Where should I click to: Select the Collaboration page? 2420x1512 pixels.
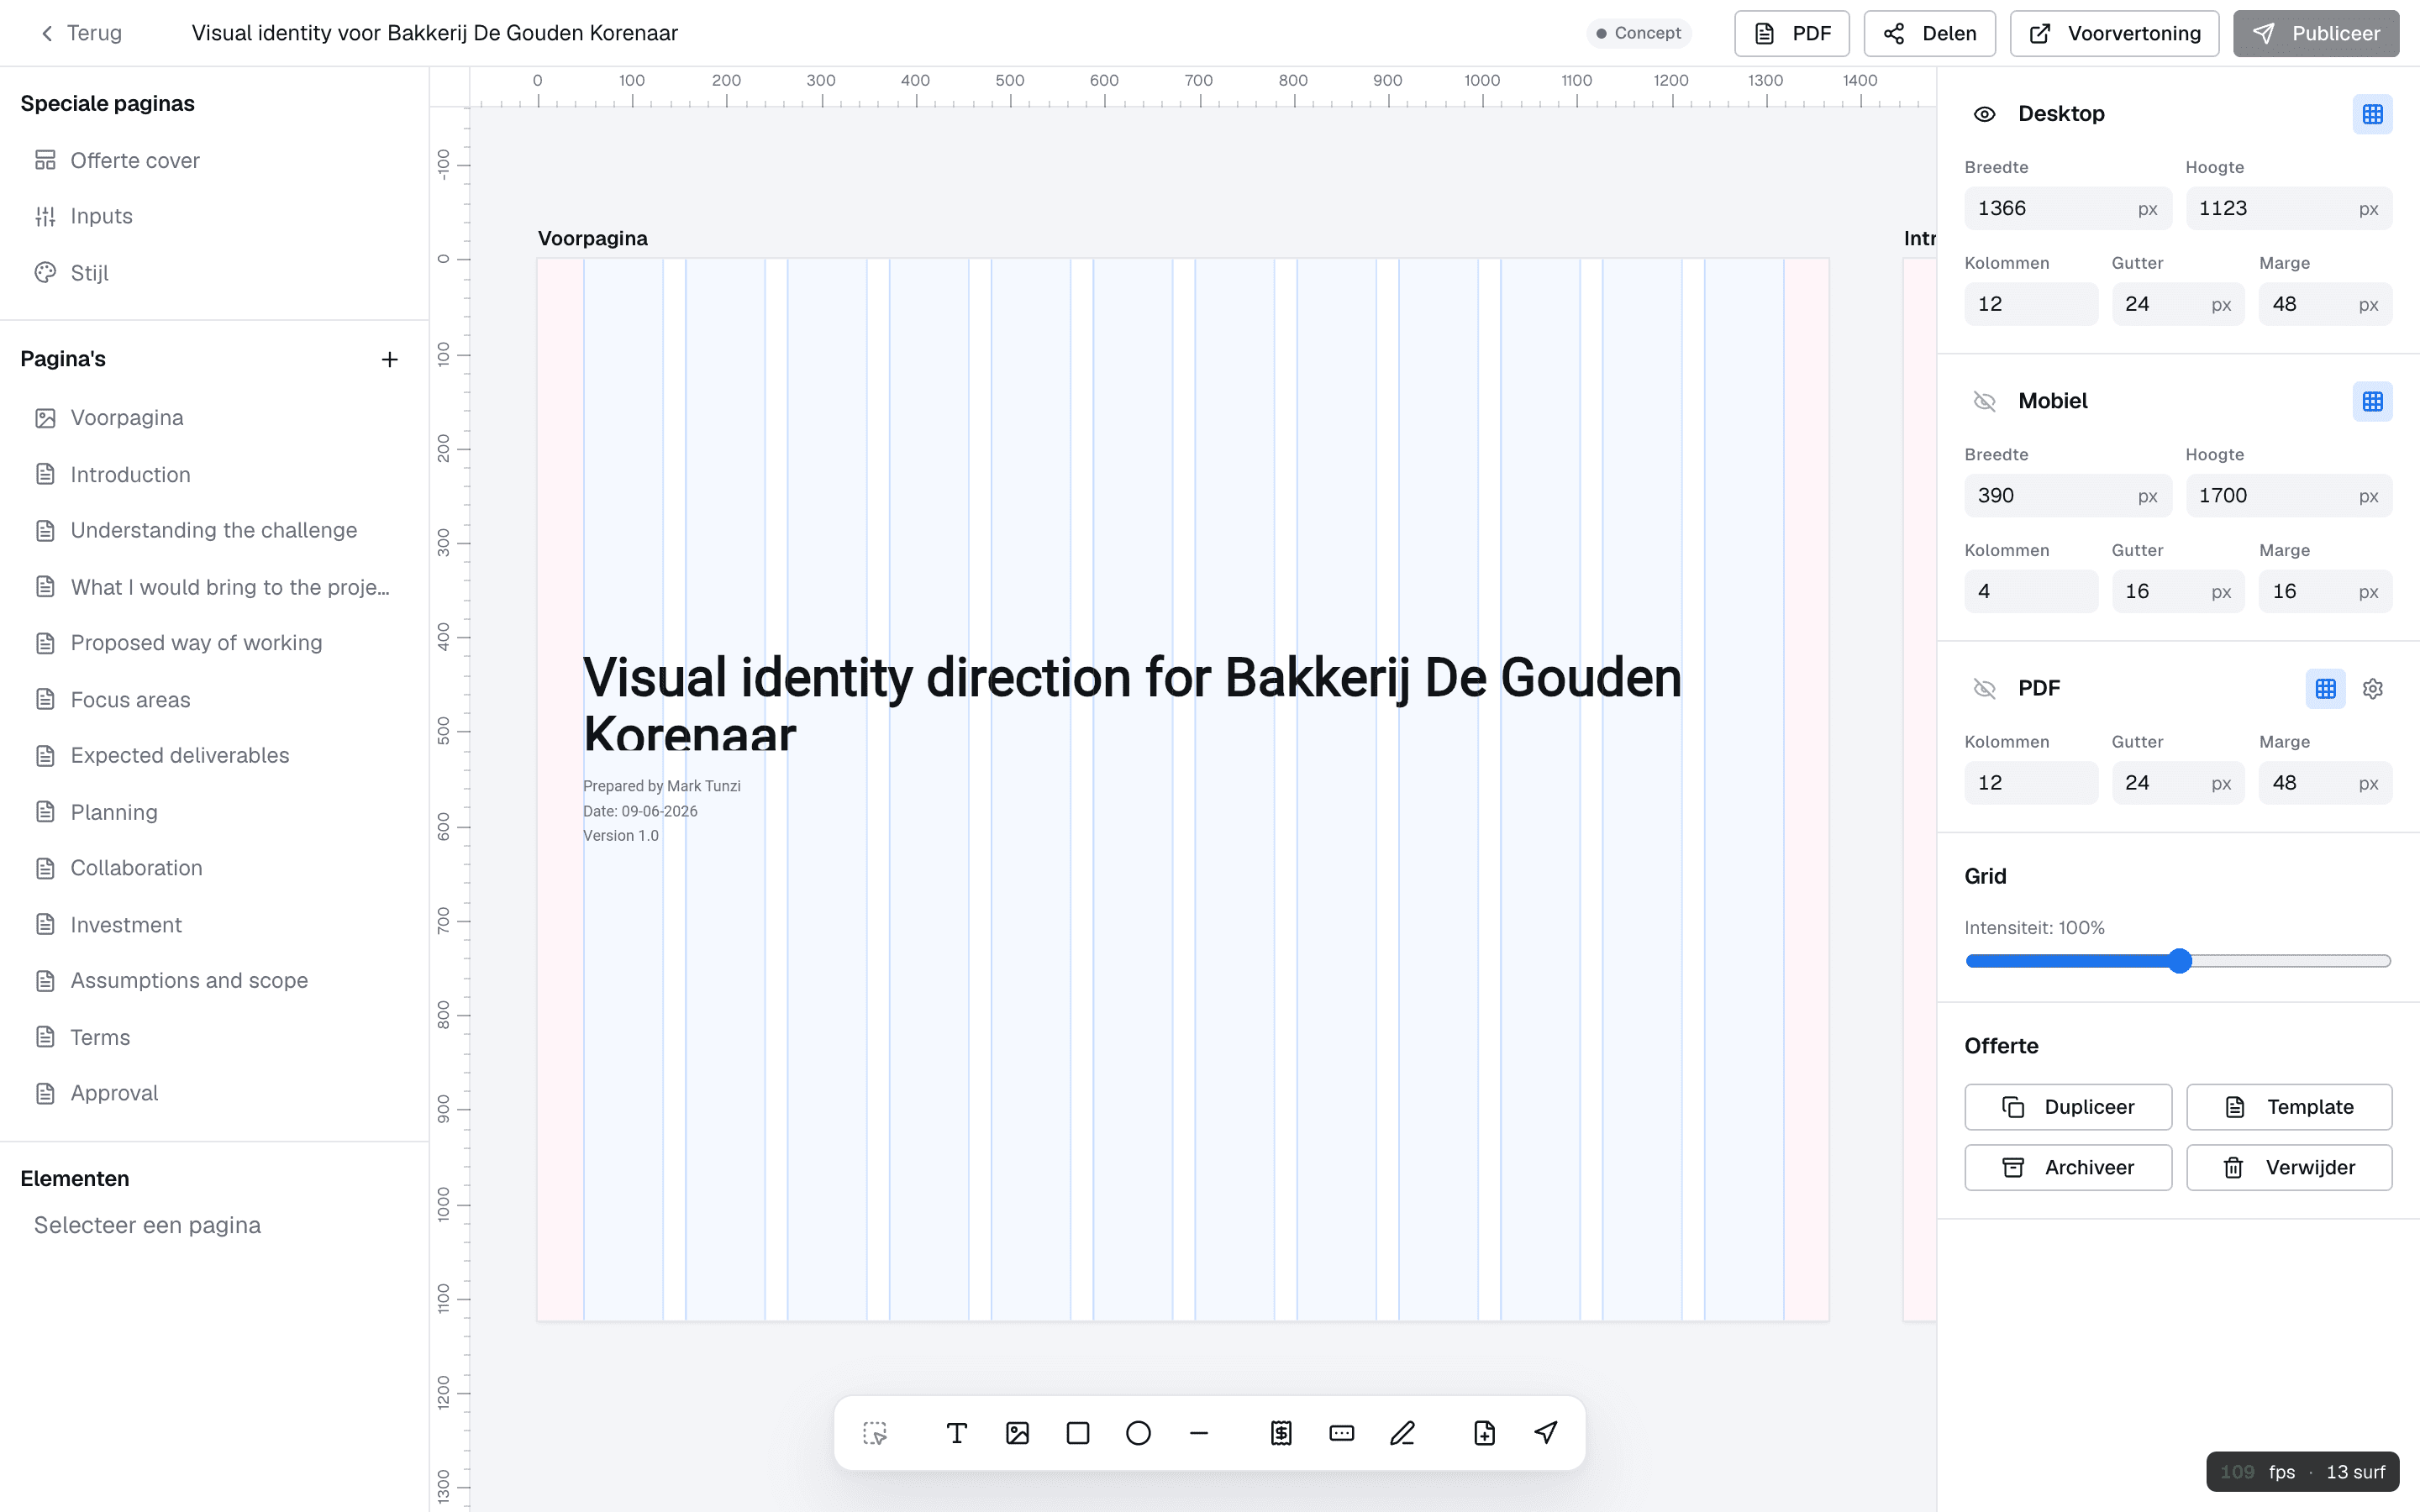pyautogui.click(x=214, y=868)
